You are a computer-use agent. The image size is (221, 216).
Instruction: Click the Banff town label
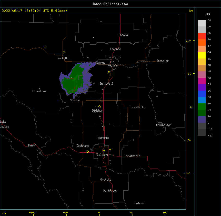pos(32,145)
